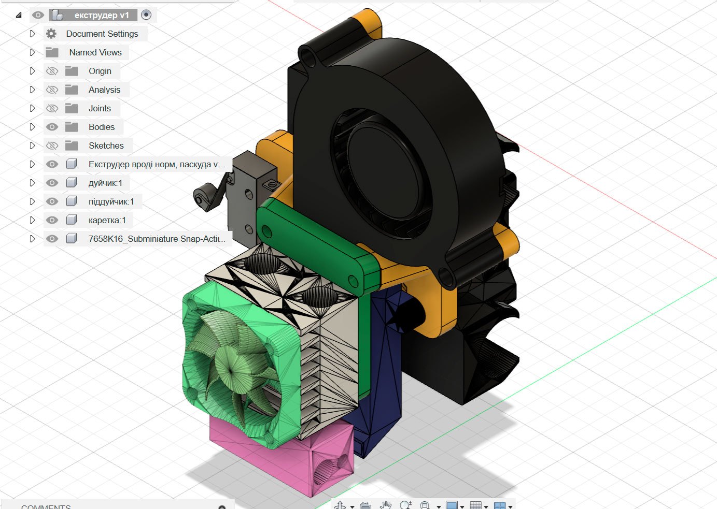The image size is (717, 509).
Task: Click the Document Settings gear icon
Action: click(x=51, y=33)
